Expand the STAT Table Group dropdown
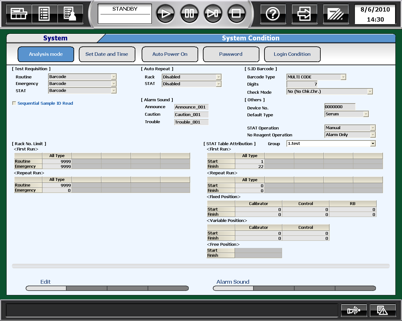 point(372,144)
